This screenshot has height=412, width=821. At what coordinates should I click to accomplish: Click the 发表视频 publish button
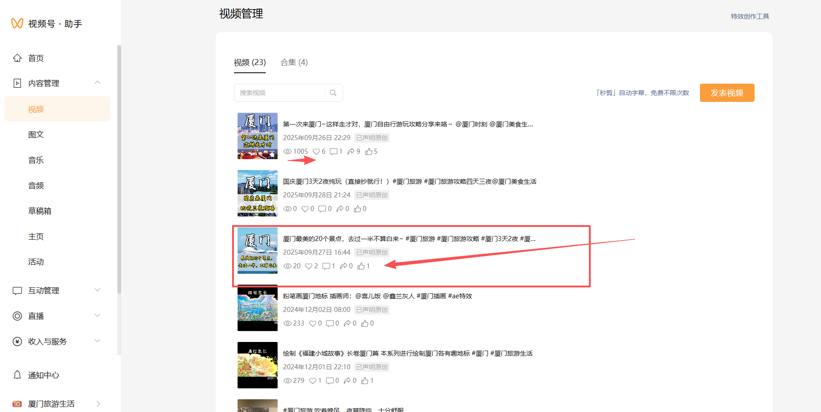[x=727, y=93]
